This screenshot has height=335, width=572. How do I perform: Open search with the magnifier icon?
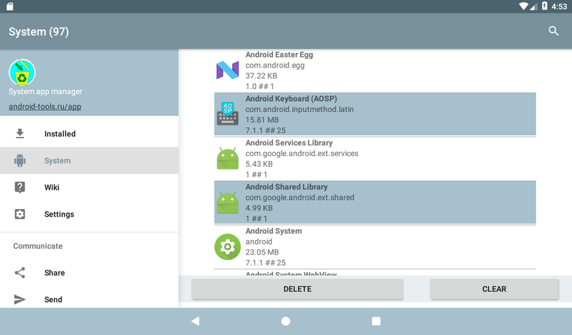(553, 31)
